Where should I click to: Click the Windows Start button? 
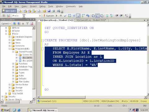pos(5,110)
